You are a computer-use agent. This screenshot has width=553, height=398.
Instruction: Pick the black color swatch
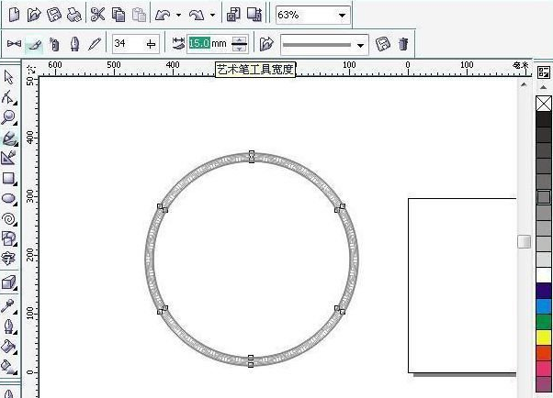point(544,119)
